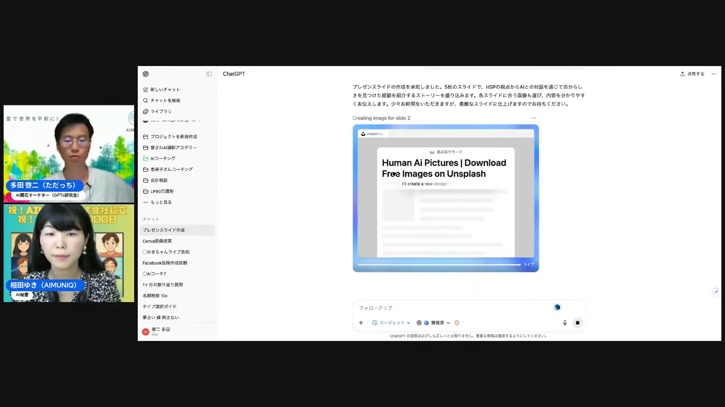Click the ライブ label on the preview

[x=529, y=265]
